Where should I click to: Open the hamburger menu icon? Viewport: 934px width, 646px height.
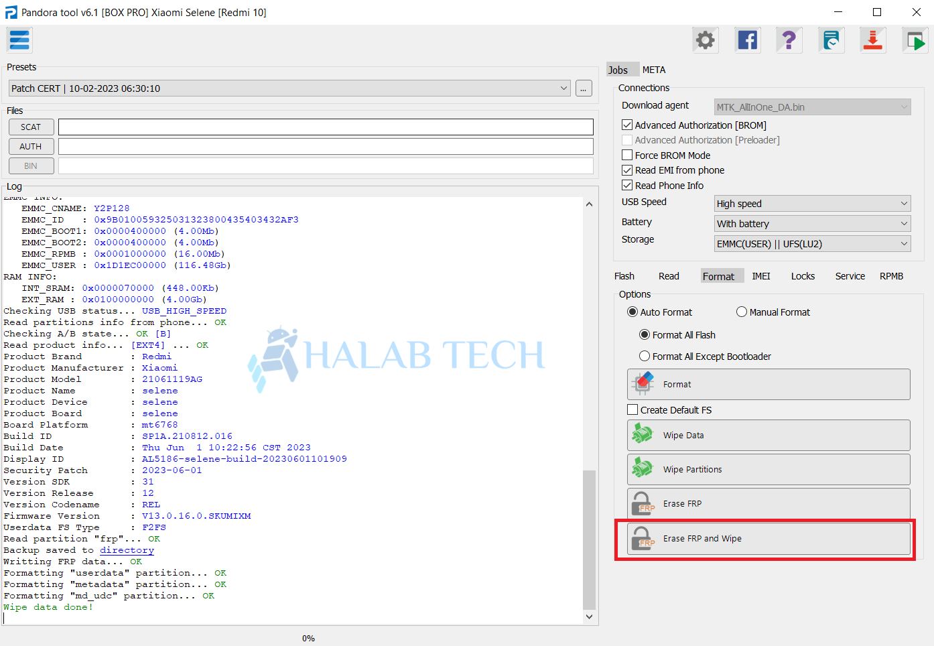pyautogui.click(x=19, y=40)
